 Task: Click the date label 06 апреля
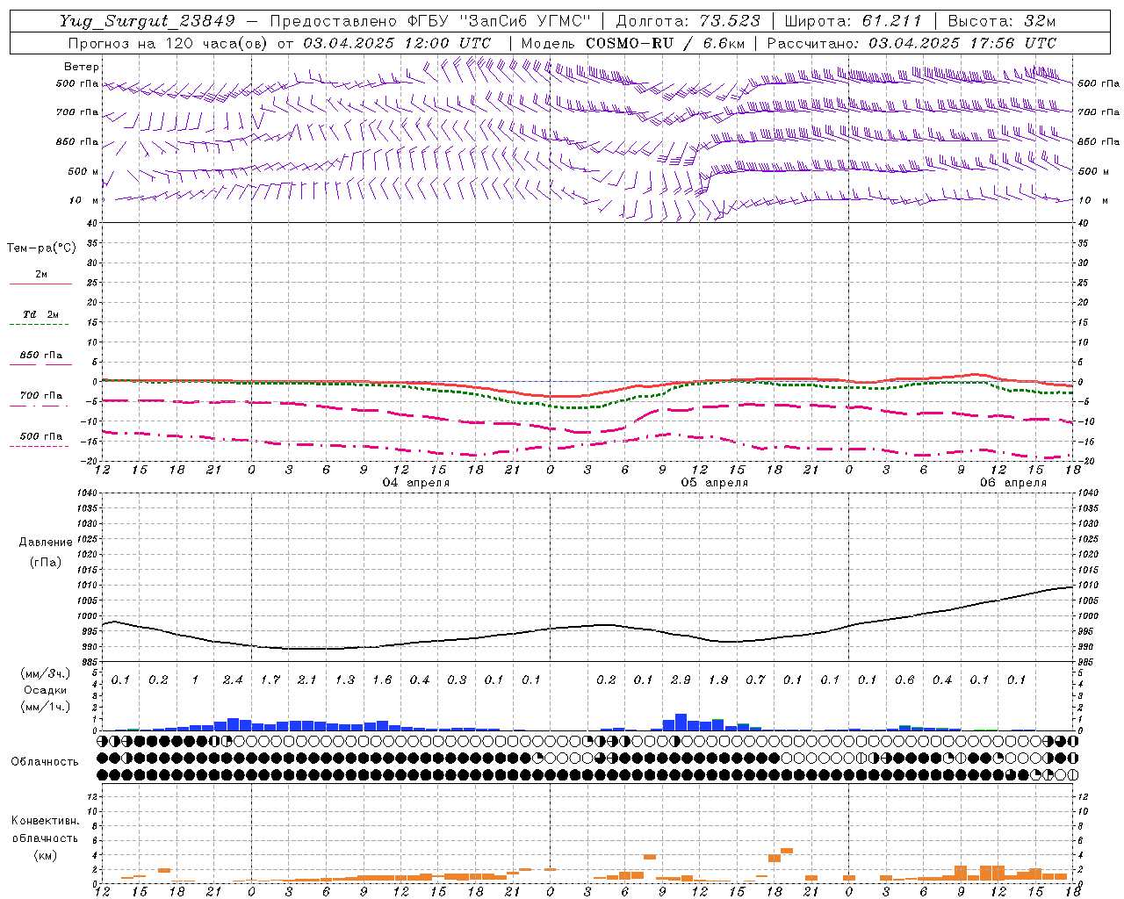pos(1013,483)
